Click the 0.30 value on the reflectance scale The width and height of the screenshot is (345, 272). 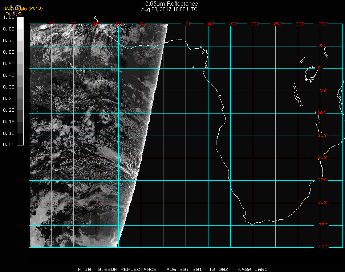coord(9,87)
